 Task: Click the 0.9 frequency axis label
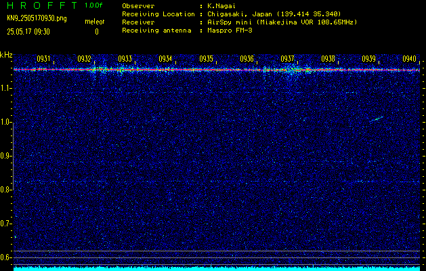pos(5,156)
